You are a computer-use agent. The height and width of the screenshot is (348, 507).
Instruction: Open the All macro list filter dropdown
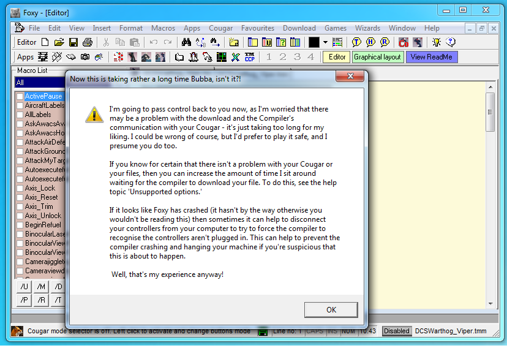(x=39, y=83)
